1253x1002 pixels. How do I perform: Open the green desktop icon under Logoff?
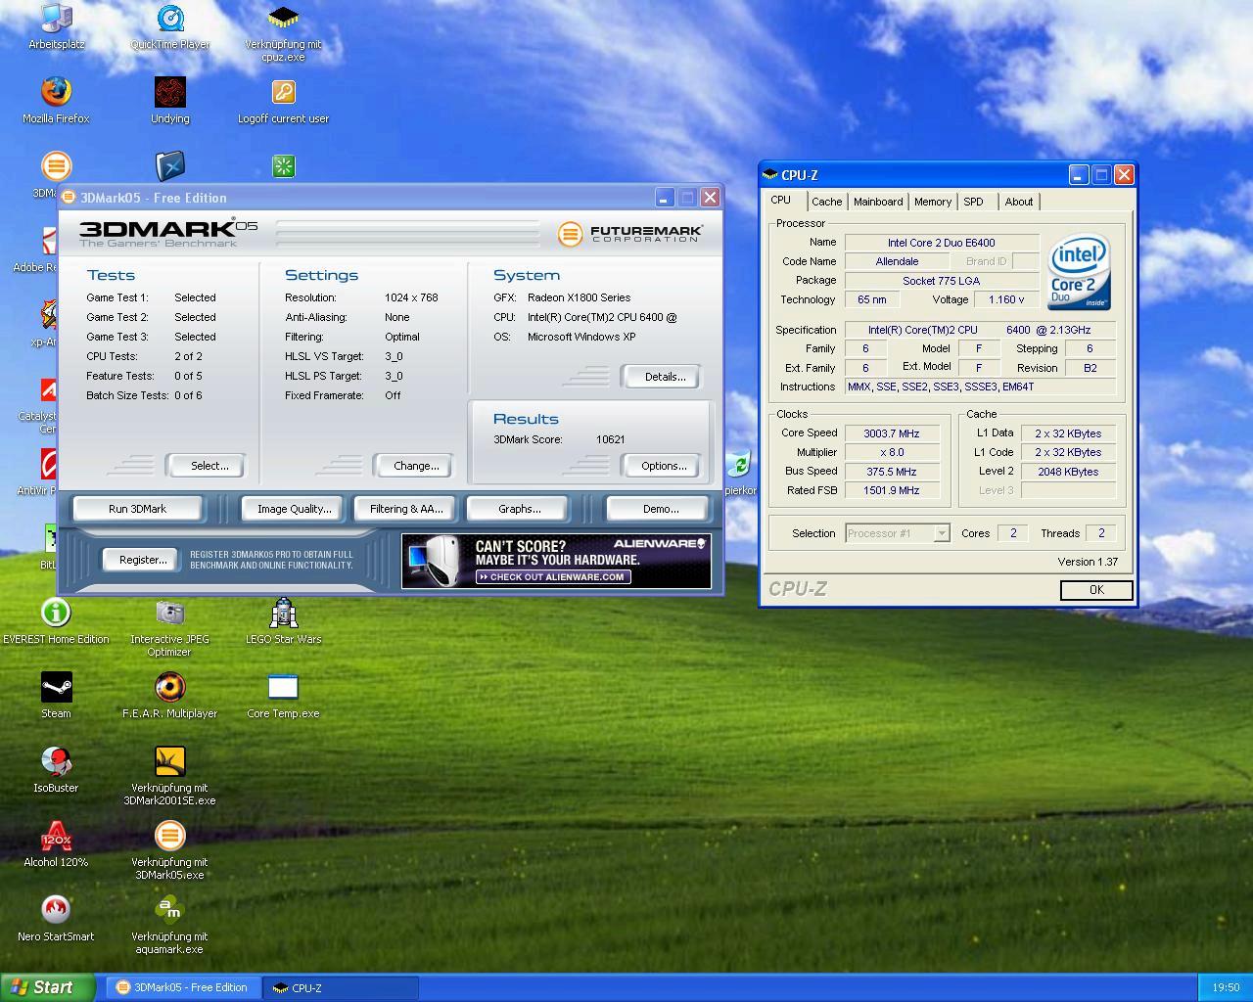[283, 165]
